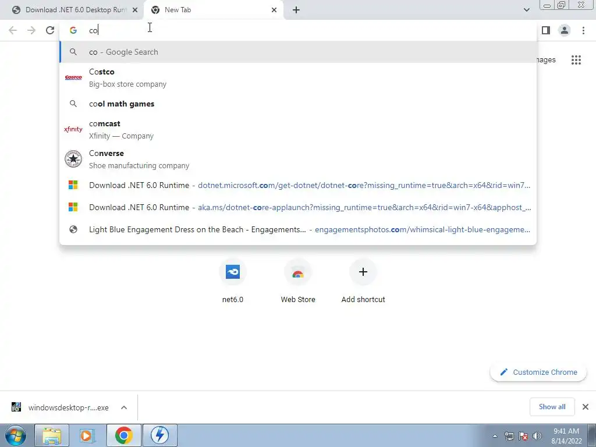Image resolution: width=596 pixels, height=447 pixels.
Task: Open File Explorer from taskbar
Action: pos(52,435)
